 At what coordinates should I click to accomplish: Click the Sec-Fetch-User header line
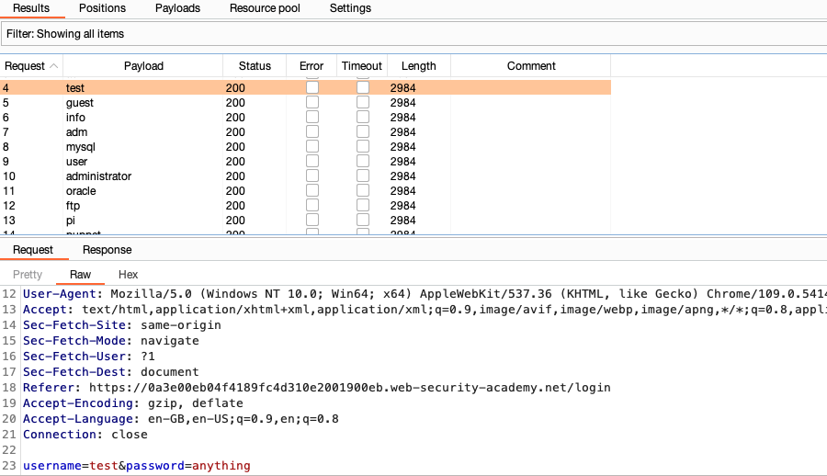tap(88, 357)
